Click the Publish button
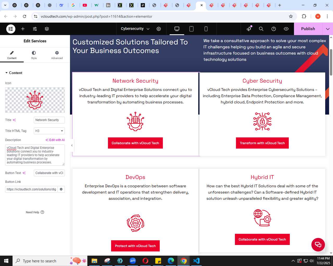This screenshot has width=333, height=266. [x=308, y=29]
